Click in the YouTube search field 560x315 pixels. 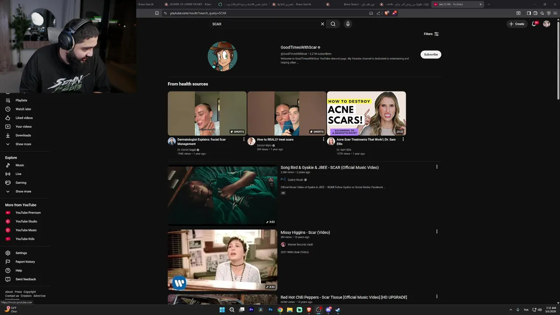tap(265, 24)
